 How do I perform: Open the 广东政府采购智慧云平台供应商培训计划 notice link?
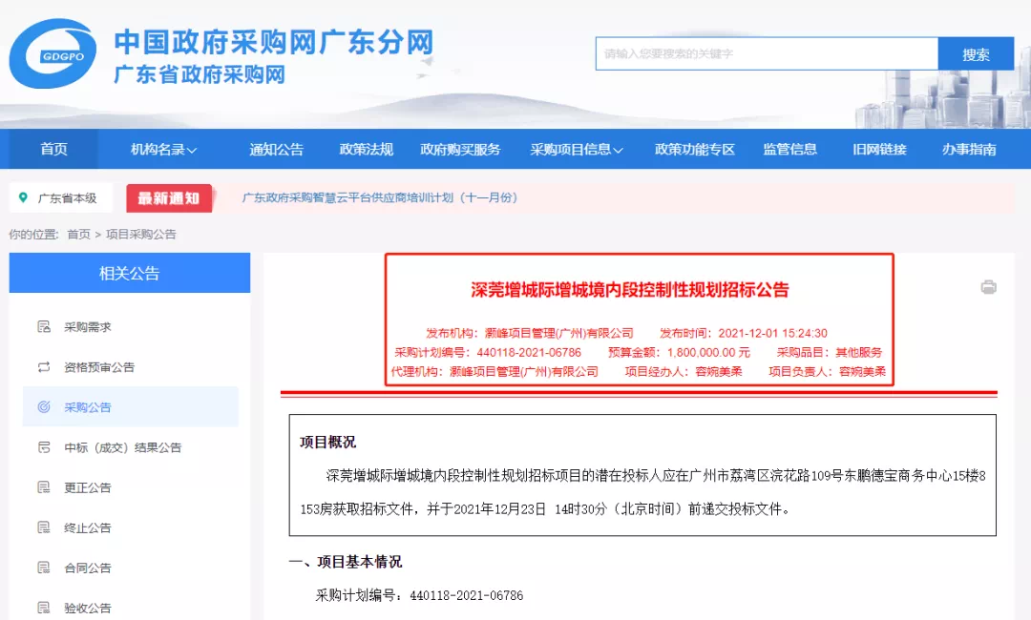click(x=379, y=197)
